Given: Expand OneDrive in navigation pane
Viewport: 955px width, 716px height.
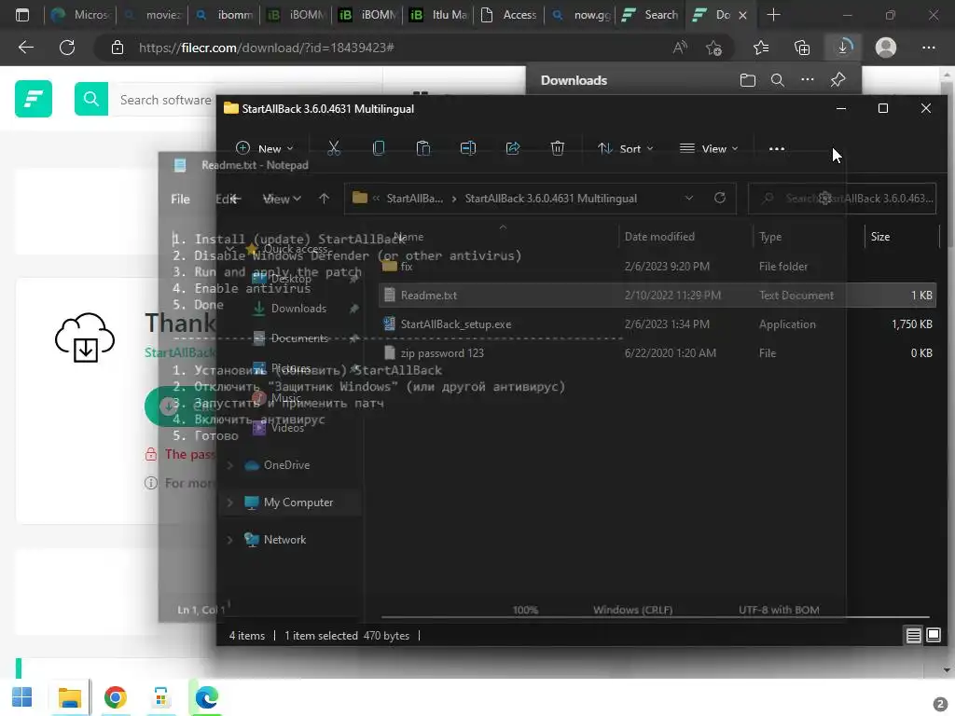Looking at the screenshot, I should pos(229,465).
